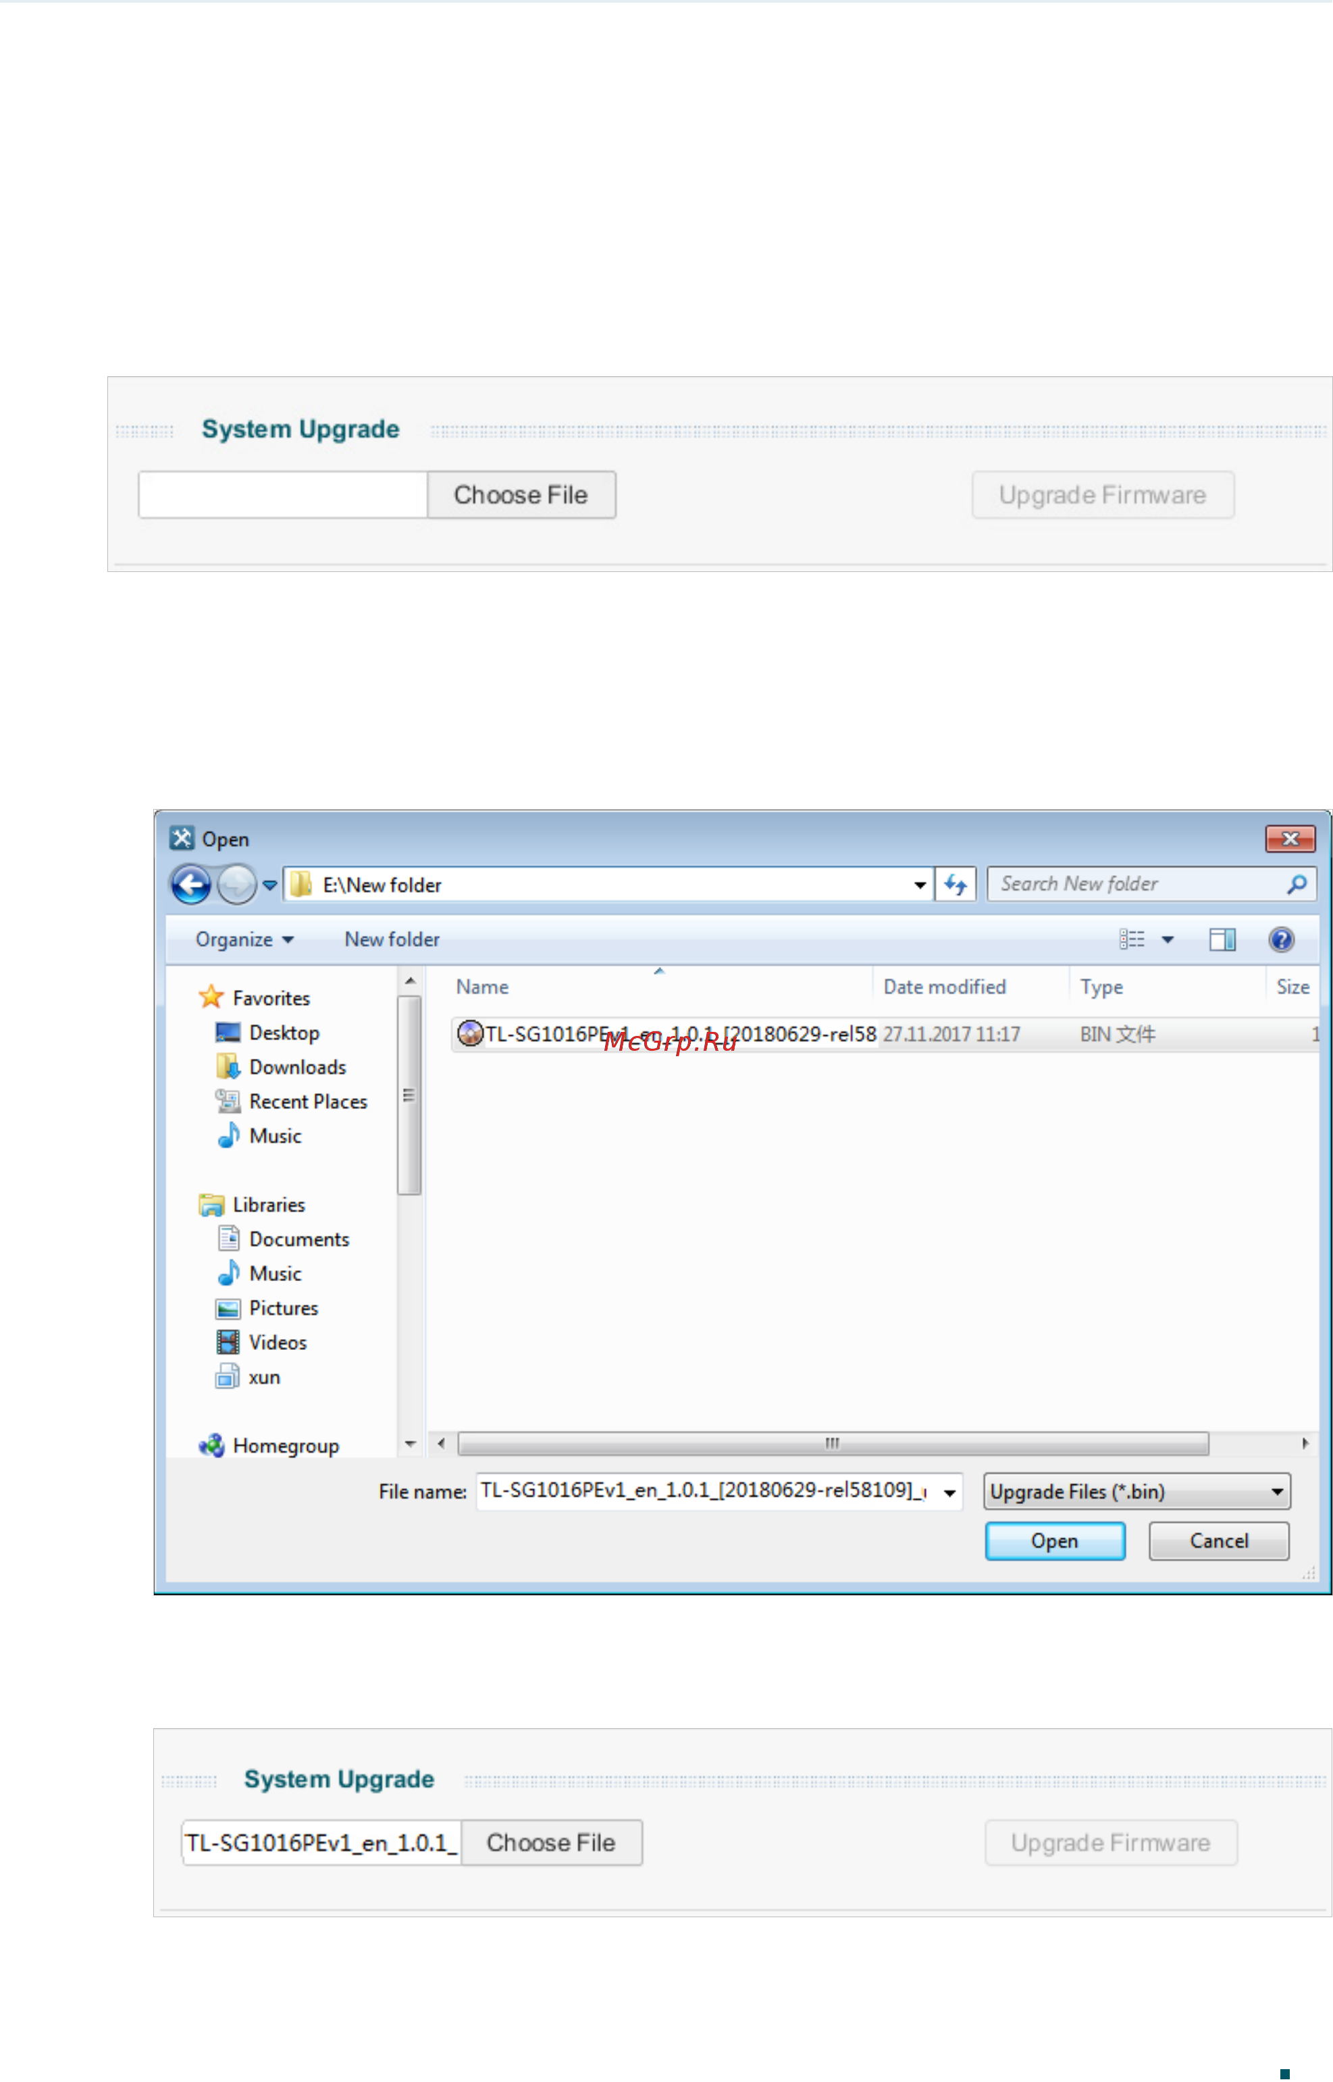Select Documents library
Screen dimensions: 1333x2082
(x=283, y=1240)
